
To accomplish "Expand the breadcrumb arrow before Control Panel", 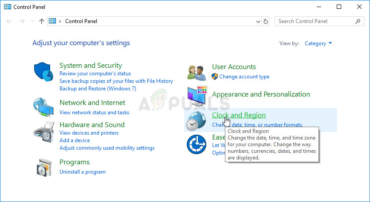I will point(60,21).
